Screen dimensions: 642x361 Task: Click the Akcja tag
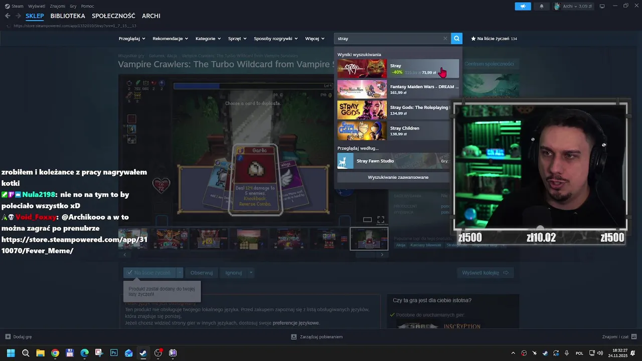pyautogui.click(x=401, y=245)
